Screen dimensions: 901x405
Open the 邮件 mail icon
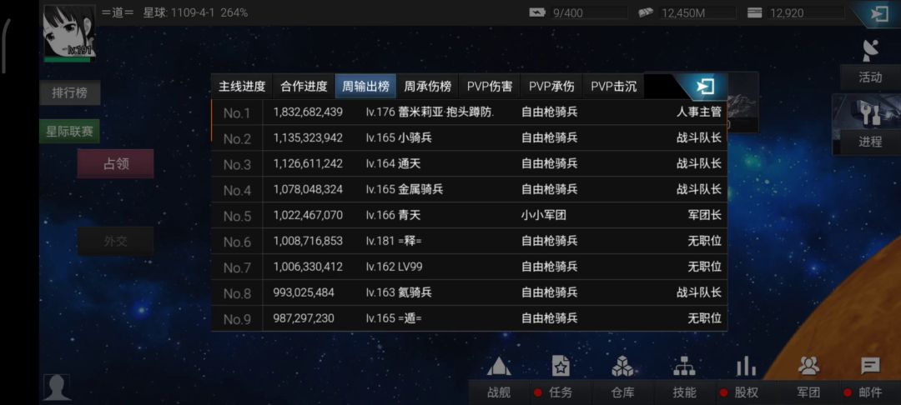pyautogui.click(x=870, y=367)
